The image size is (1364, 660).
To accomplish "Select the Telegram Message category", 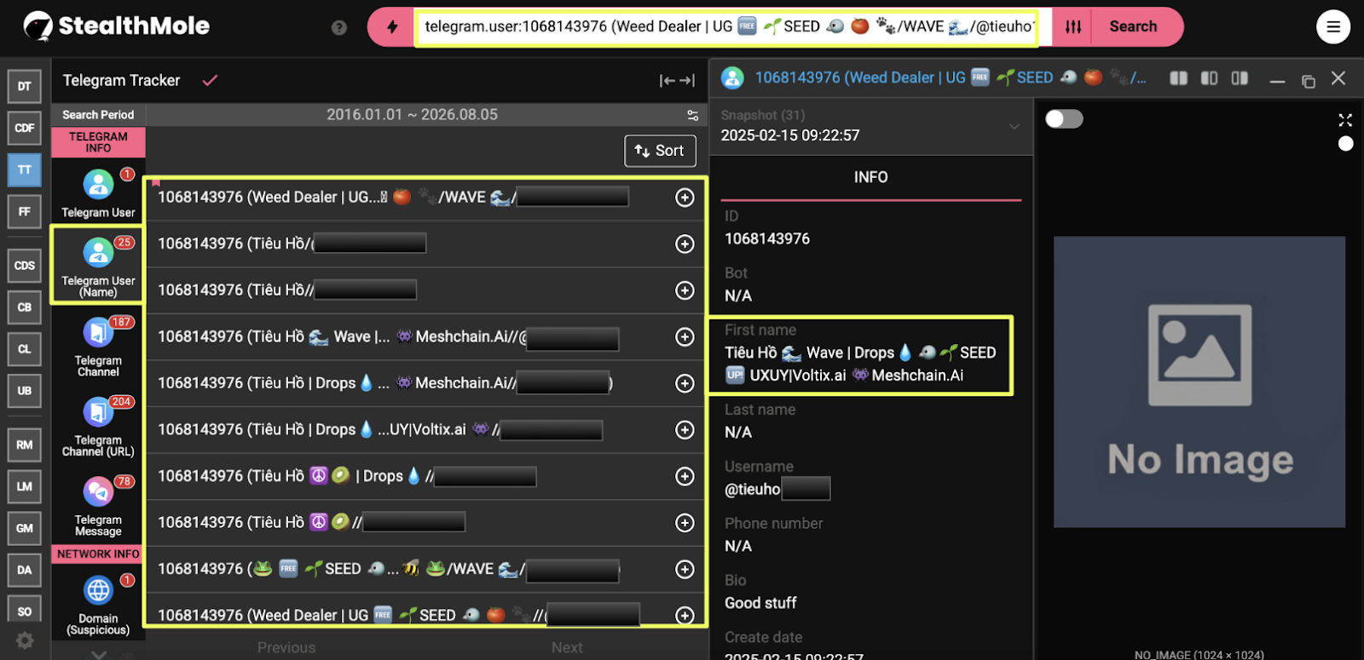I will 98,506.
